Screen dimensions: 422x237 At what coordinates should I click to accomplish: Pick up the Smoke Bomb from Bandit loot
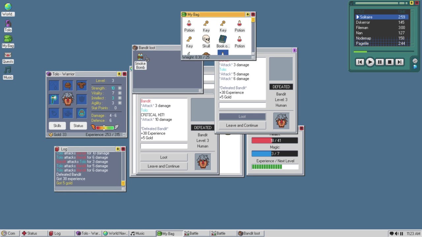140,61
